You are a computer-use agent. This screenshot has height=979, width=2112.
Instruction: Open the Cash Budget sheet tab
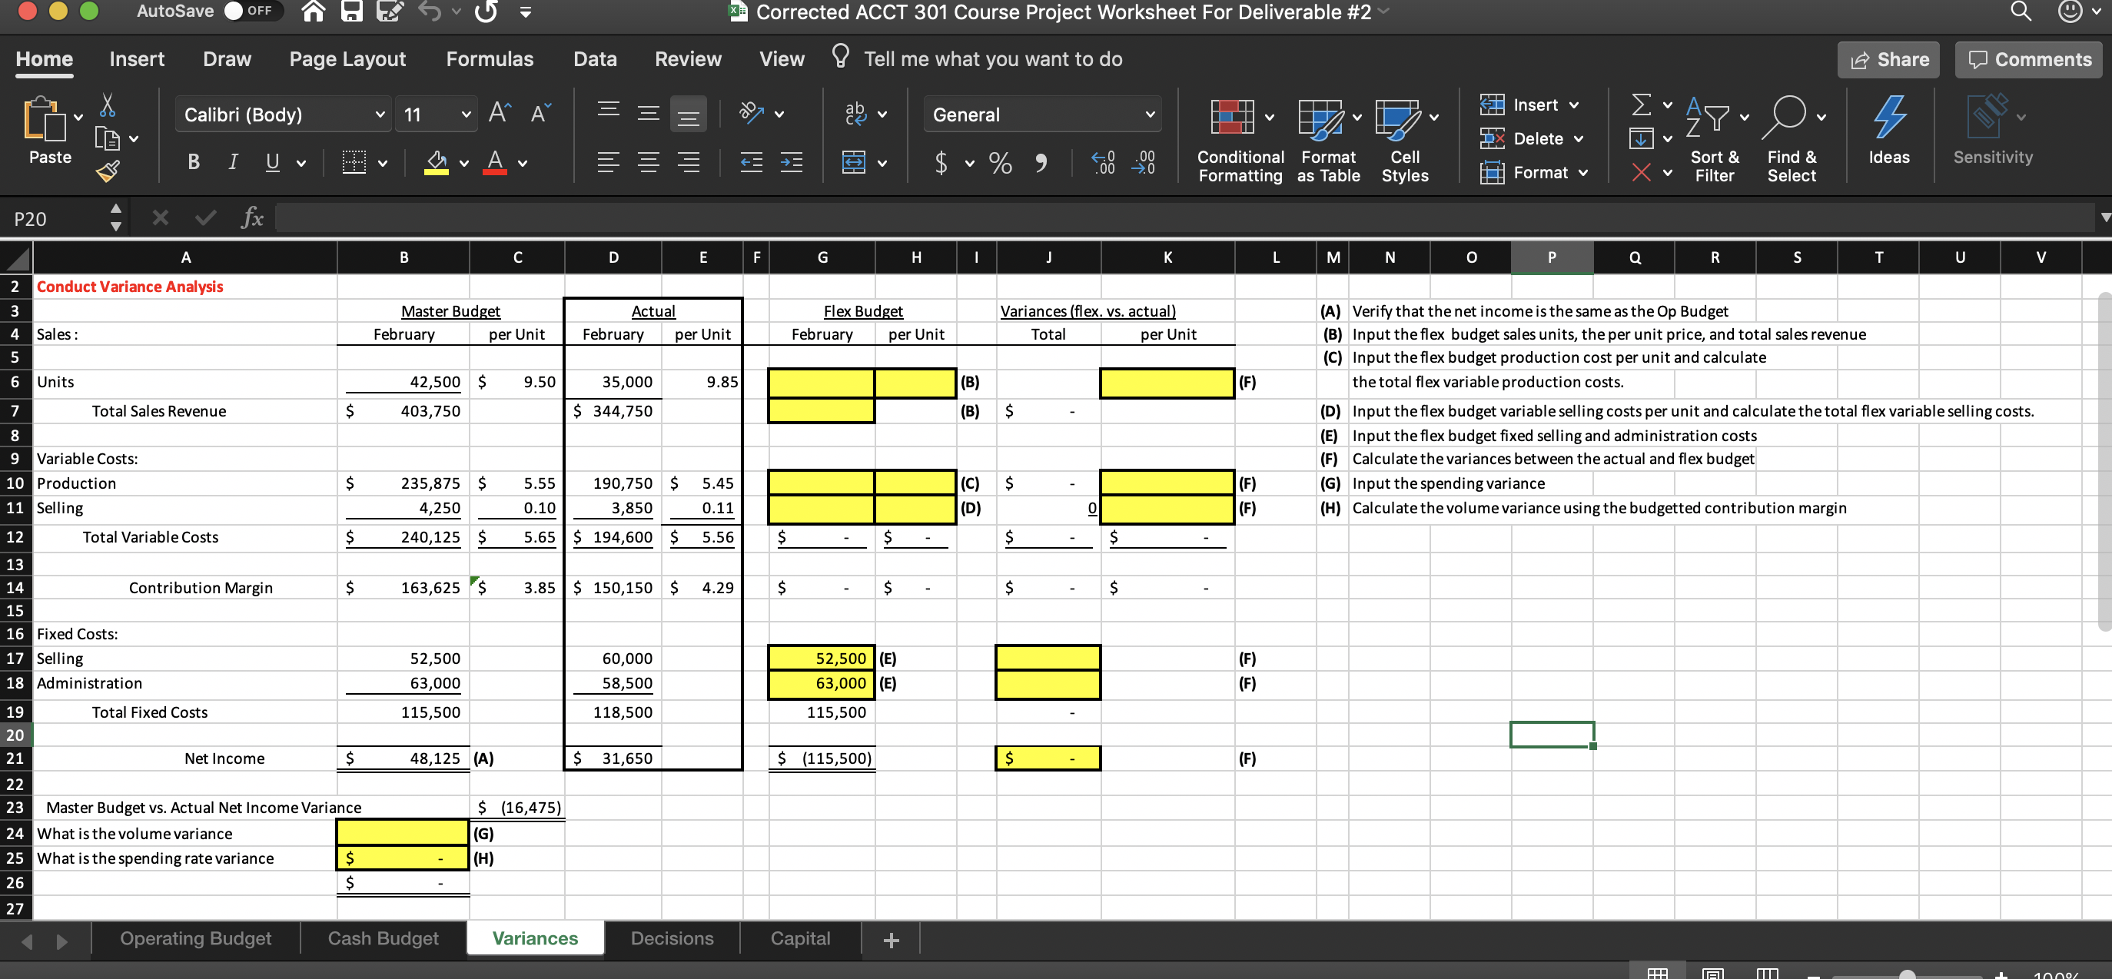tap(382, 938)
